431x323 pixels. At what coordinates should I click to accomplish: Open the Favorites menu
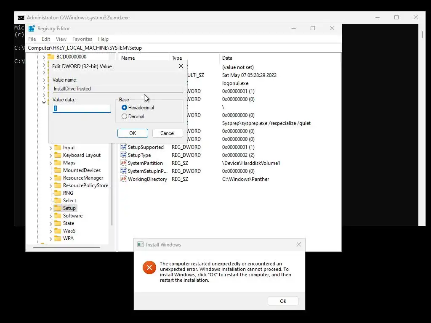[x=82, y=39]
